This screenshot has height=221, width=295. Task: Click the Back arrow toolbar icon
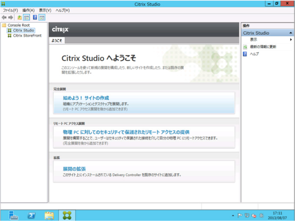[4, 18]
